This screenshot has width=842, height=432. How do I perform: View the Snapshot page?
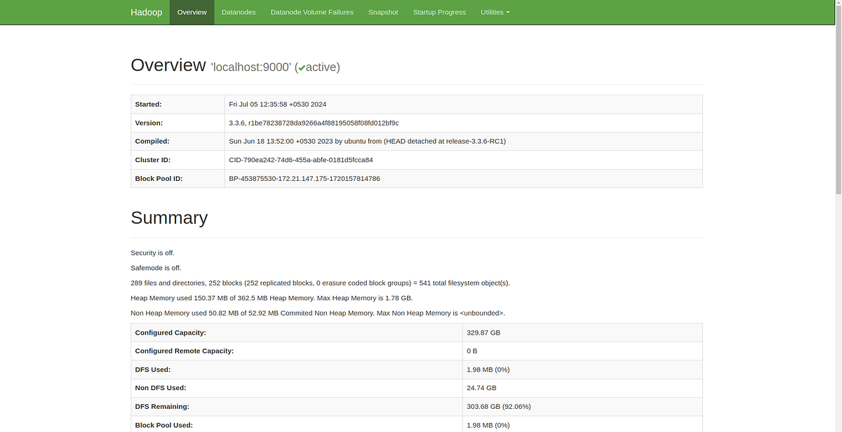382,12
